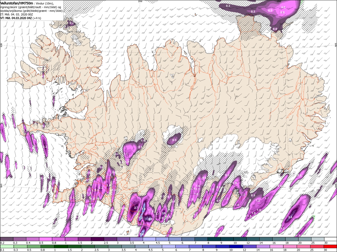Pick upper legend swatch between 25 and 30
The width and height of the screenshot is (337, 252).
[318, 239]
